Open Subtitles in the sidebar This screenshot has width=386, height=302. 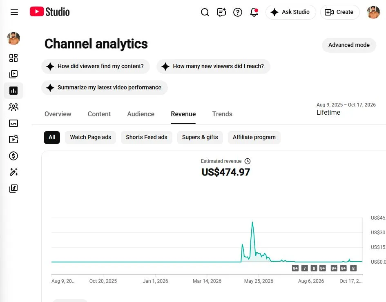(x=13, y=123)
